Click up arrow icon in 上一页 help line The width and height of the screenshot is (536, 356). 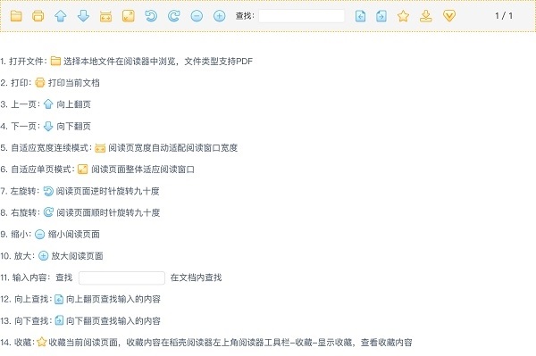click(x=48, y=104)
